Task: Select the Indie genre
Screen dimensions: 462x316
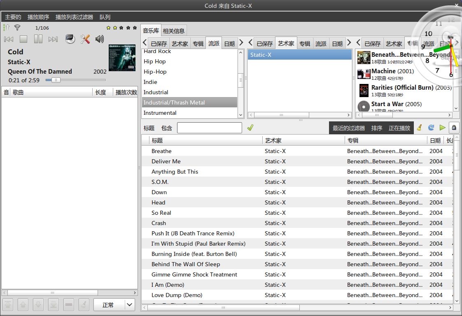Action: click(189, 82)
